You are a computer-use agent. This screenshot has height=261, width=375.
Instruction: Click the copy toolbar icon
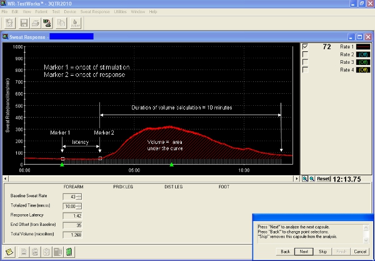click(62, 23)
